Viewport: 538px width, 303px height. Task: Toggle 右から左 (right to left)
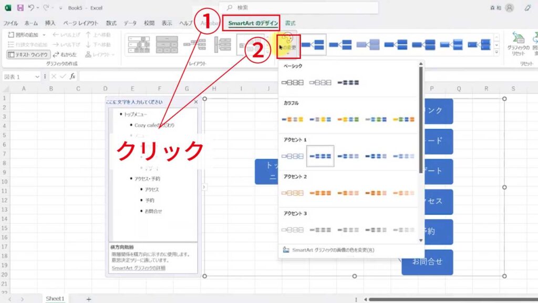(65, 55)
